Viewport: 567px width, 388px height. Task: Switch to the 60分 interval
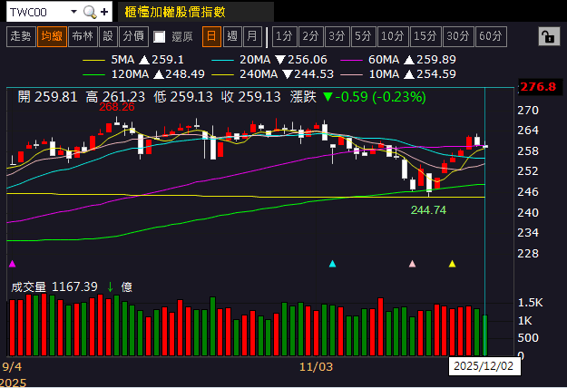[x=491, y=36]
